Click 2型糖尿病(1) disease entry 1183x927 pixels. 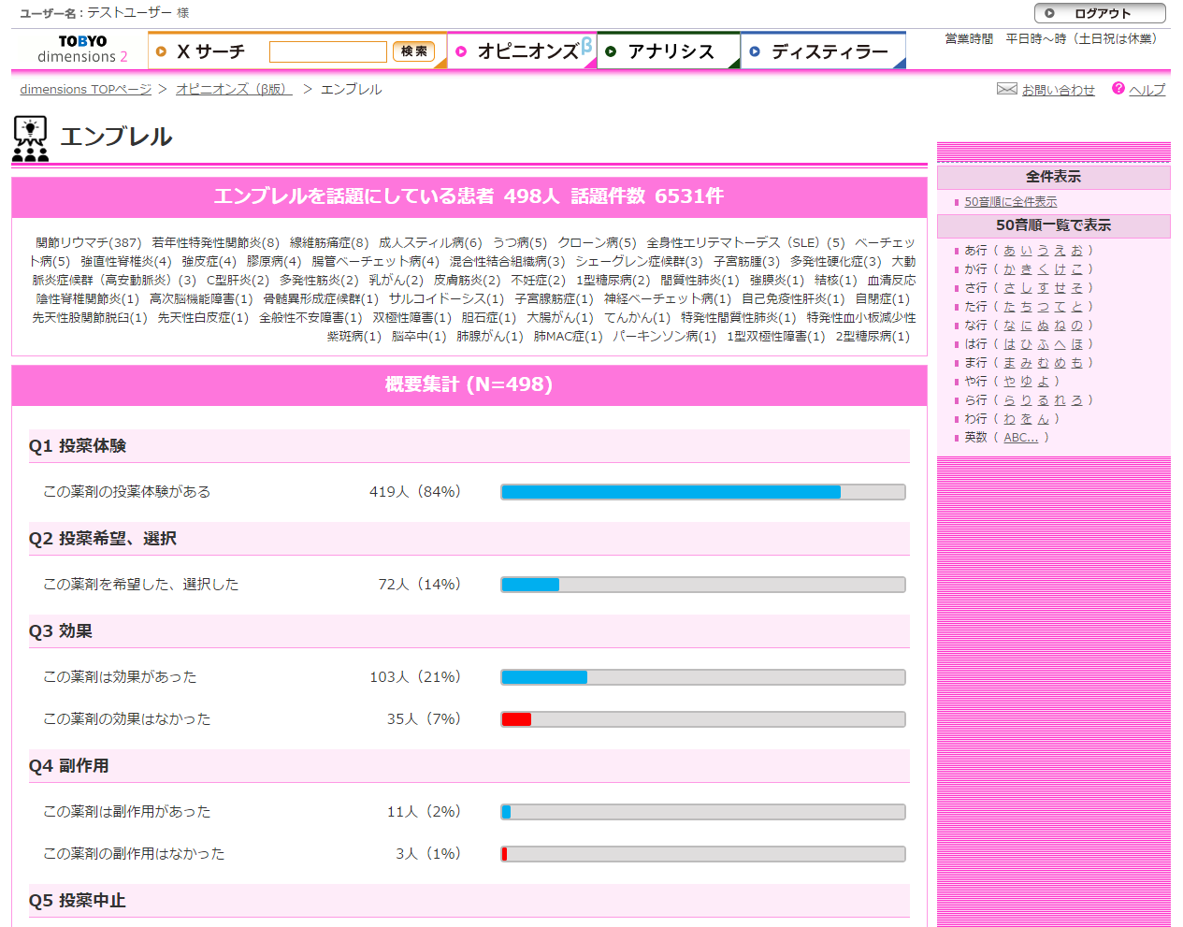[x=873, y=337]
